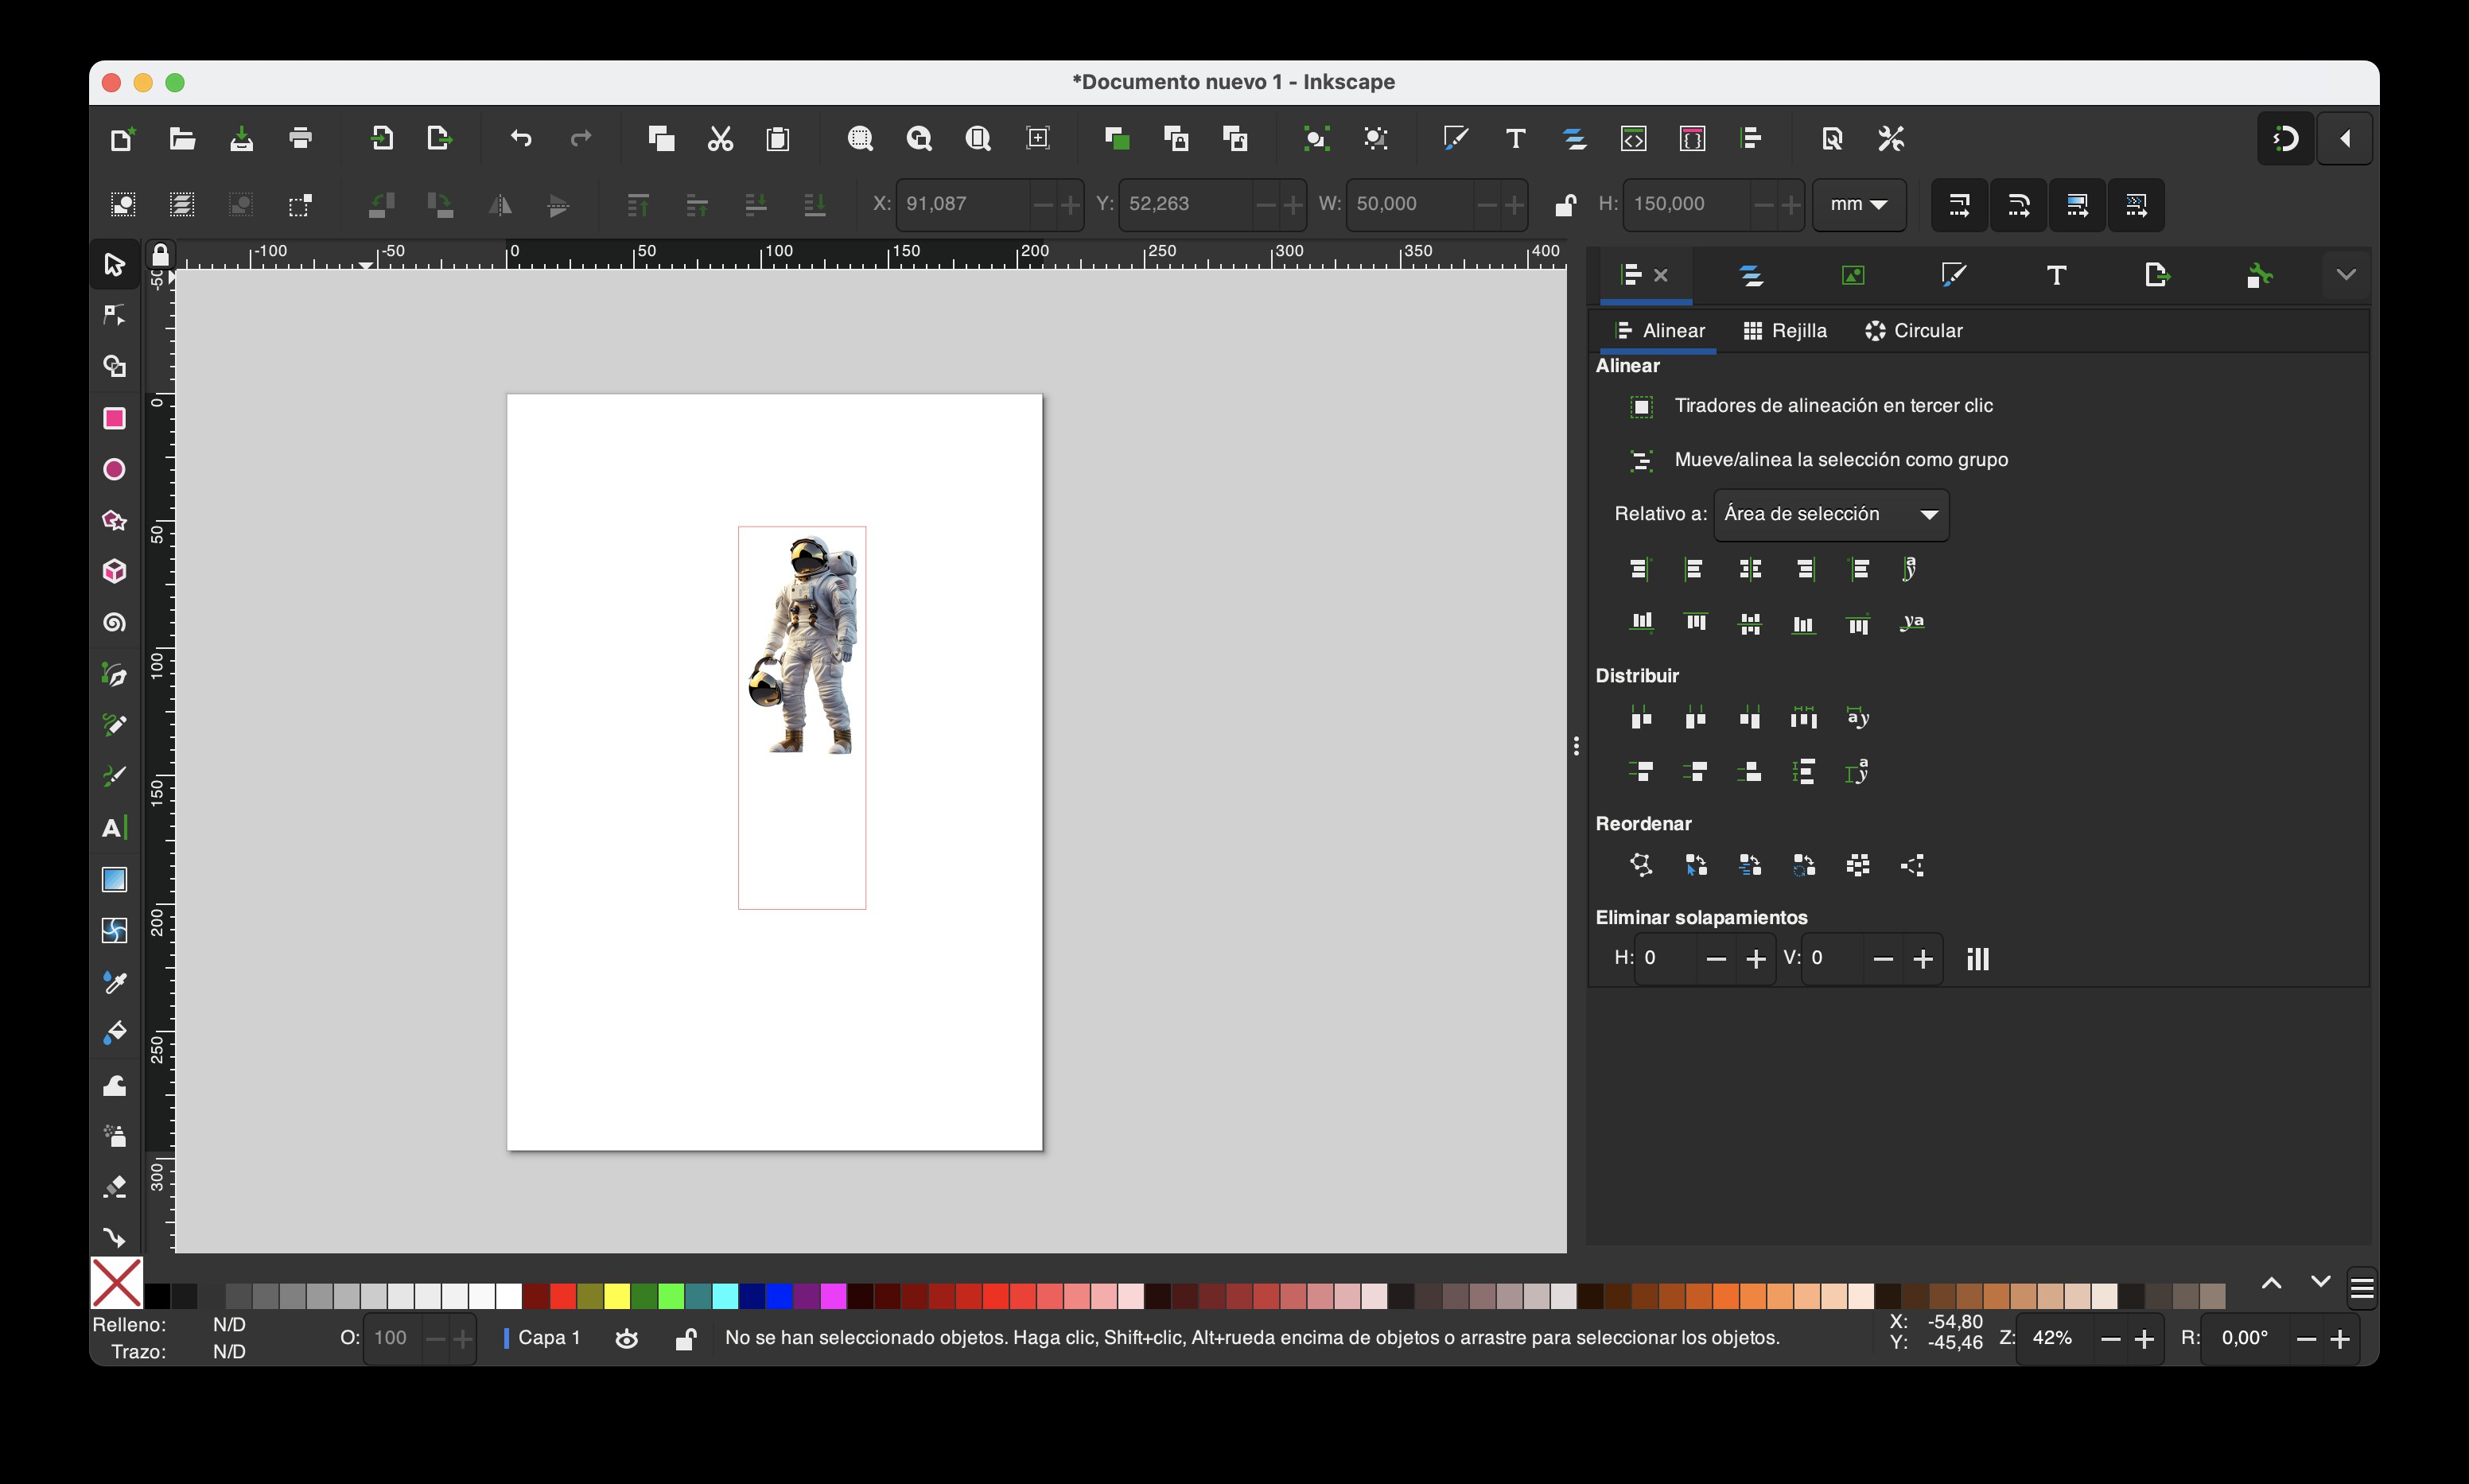Expand the dock panel tabs chevron

(2346, 275)
